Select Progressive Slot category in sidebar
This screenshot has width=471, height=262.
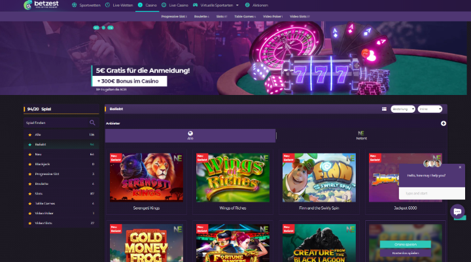61,174
